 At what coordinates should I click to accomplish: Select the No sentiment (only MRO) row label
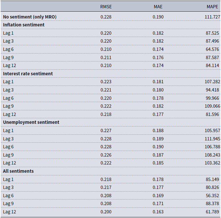point(30,17)
